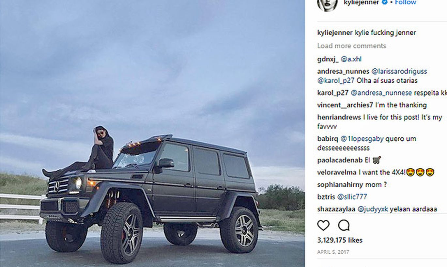
Task: Open the April 5, 2017 timestamp link
Action: pyautogui.click(x=333, y=252)
